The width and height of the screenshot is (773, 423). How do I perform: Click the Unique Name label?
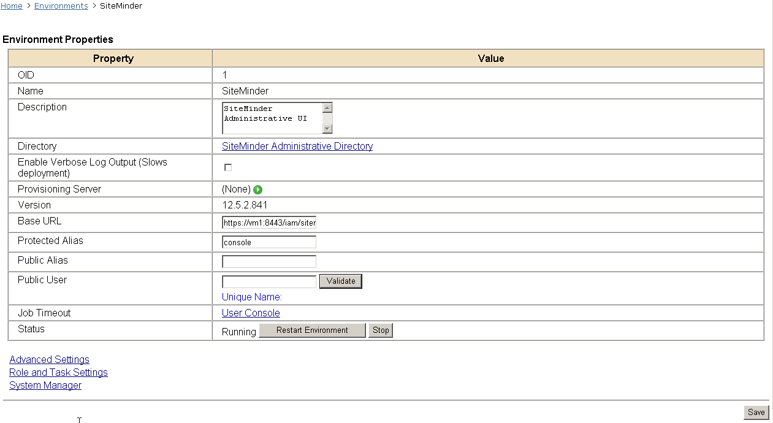pos(252,297)
